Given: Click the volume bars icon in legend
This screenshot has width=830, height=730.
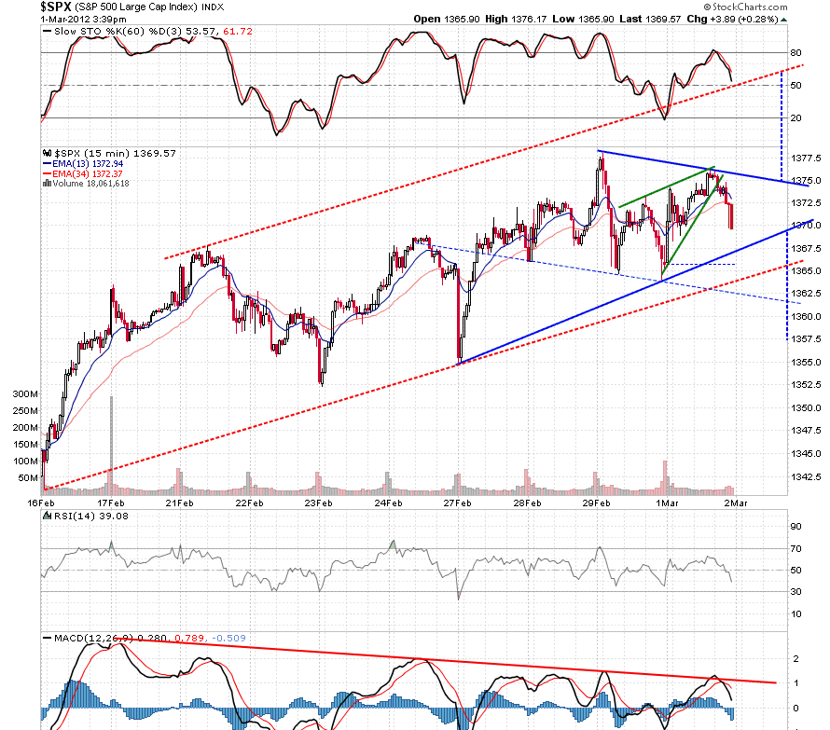Looking at the screenshot, I should (x=47, y=184).
